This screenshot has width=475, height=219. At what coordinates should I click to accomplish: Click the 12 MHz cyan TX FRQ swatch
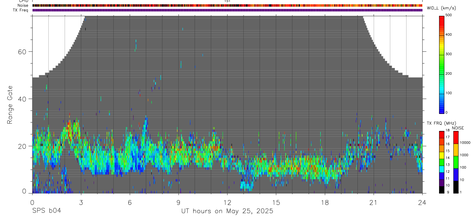[x=442, y=169]
